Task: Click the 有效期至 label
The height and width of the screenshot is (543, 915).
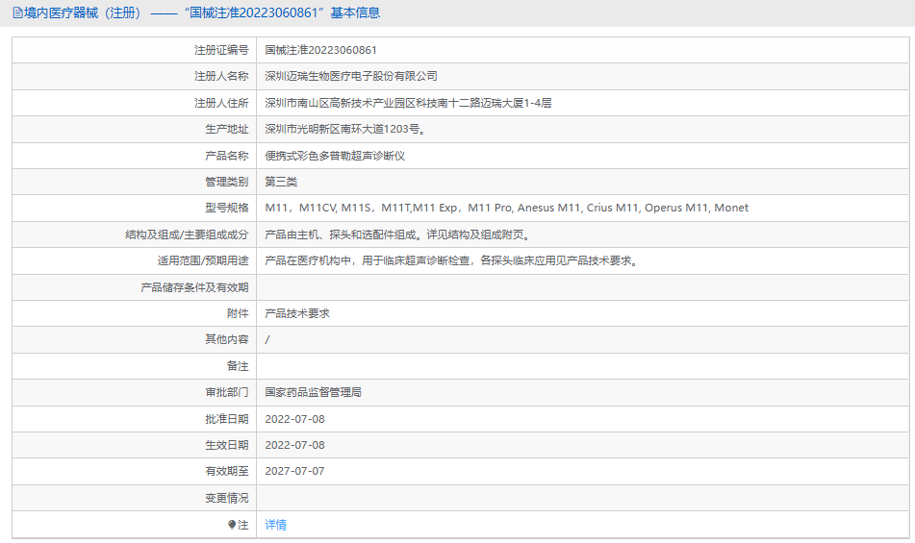Action: 226,471
